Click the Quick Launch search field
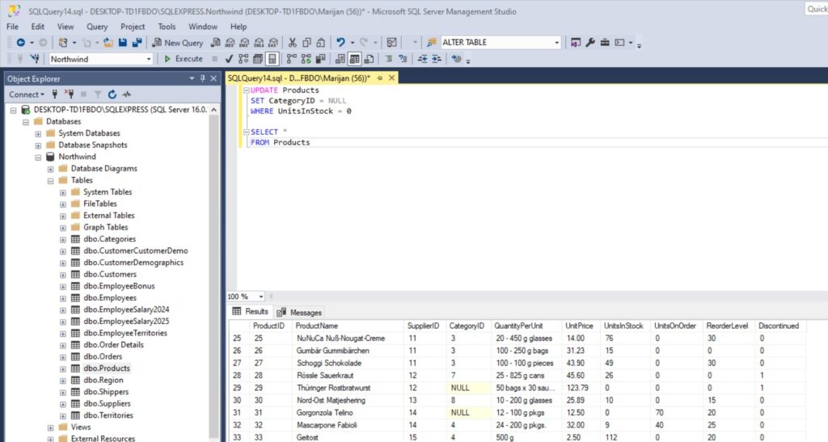Screen dimensions: 828x442 point(817,9)
